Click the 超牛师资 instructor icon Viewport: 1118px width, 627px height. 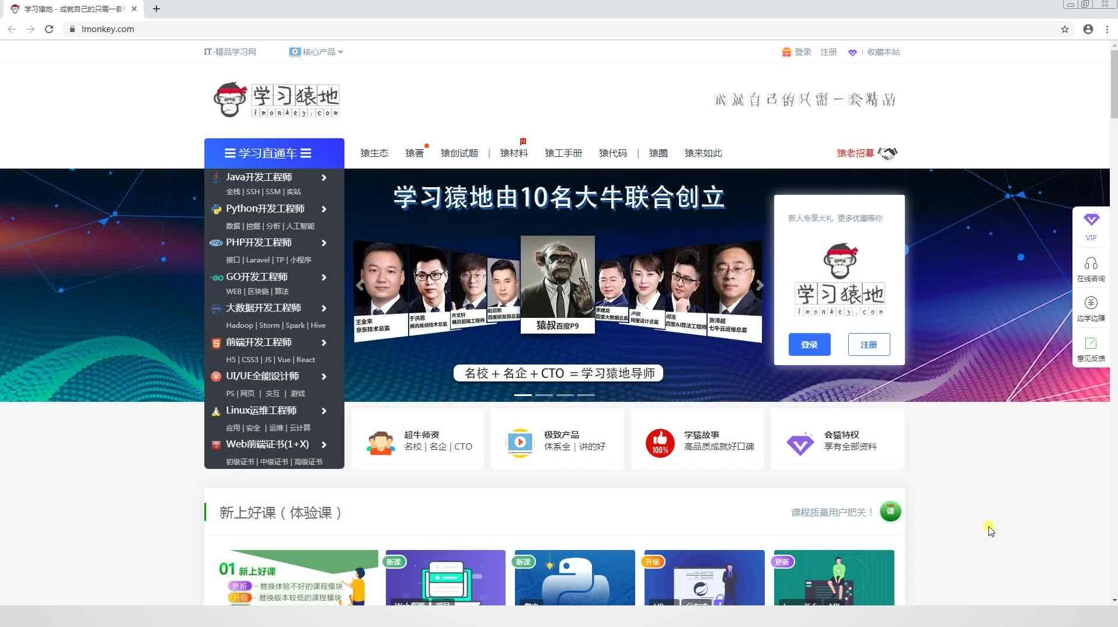pyautogui.click(x=380, y=442)
